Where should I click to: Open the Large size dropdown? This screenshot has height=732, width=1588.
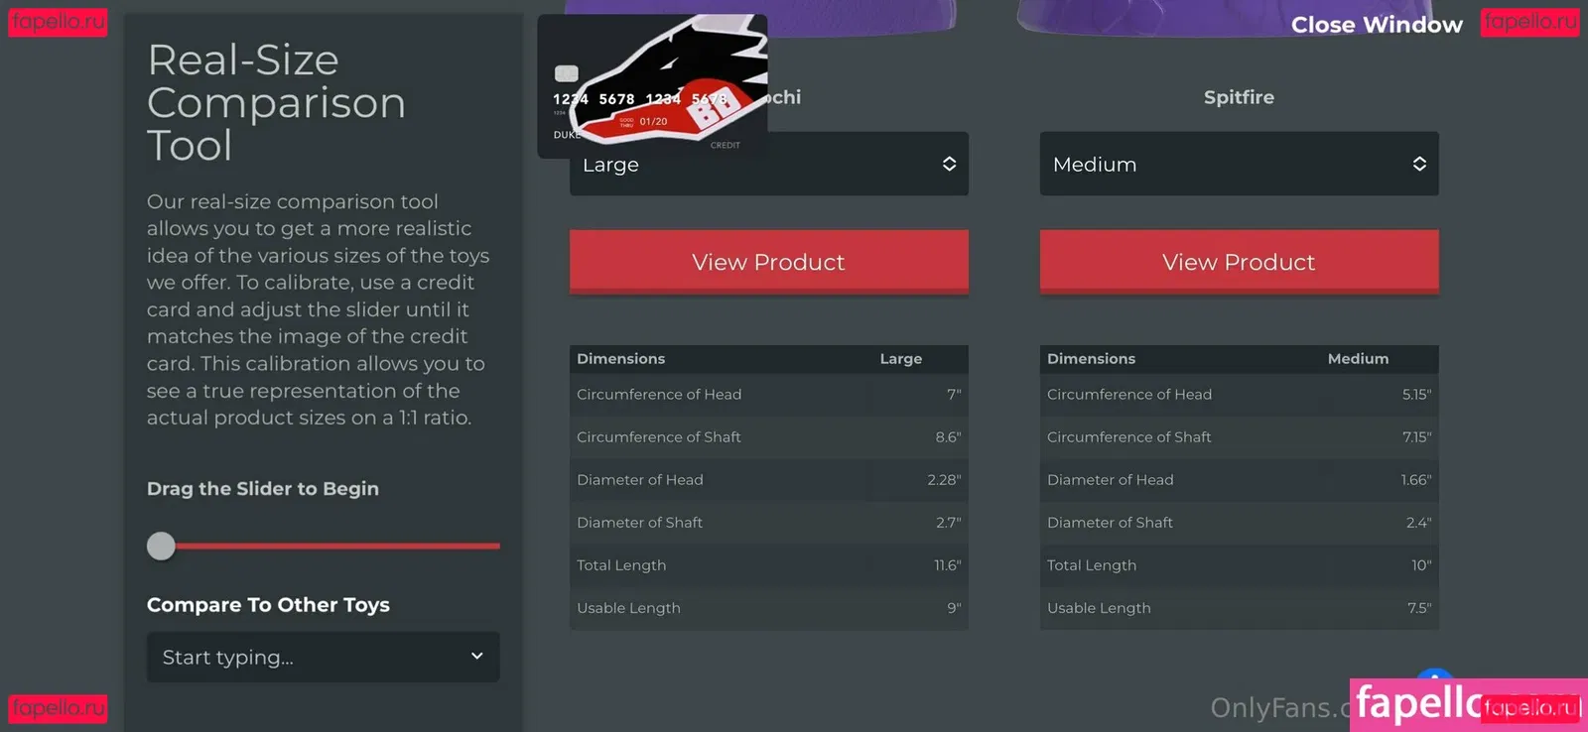tap(768, 165)
